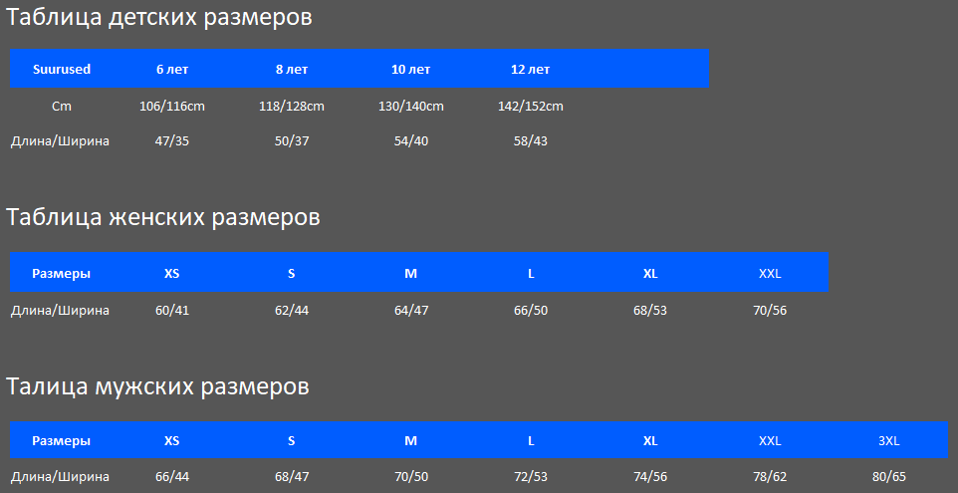The image size is (958, 493).
Task: Select the '12 лет' column header
Action: tap(531, 69)
